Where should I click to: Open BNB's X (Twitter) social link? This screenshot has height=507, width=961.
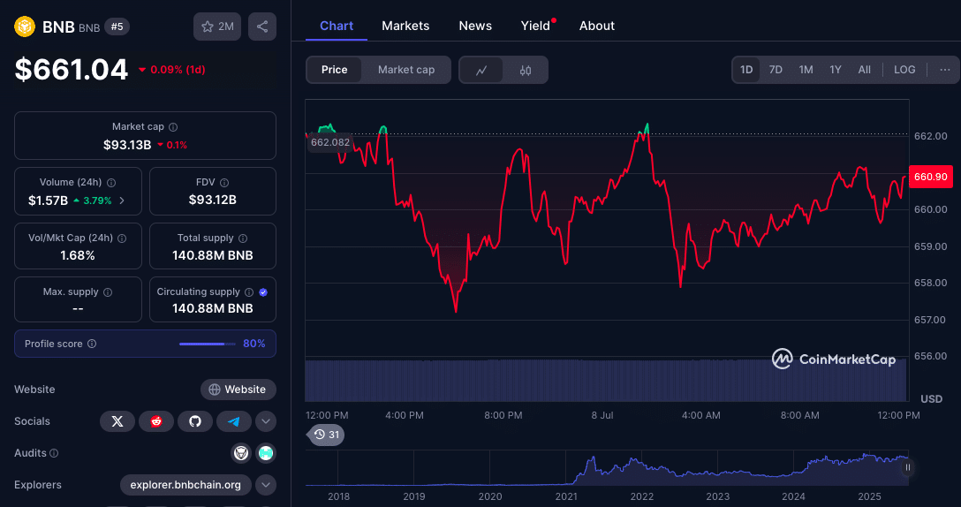click(x=117, y=421)
